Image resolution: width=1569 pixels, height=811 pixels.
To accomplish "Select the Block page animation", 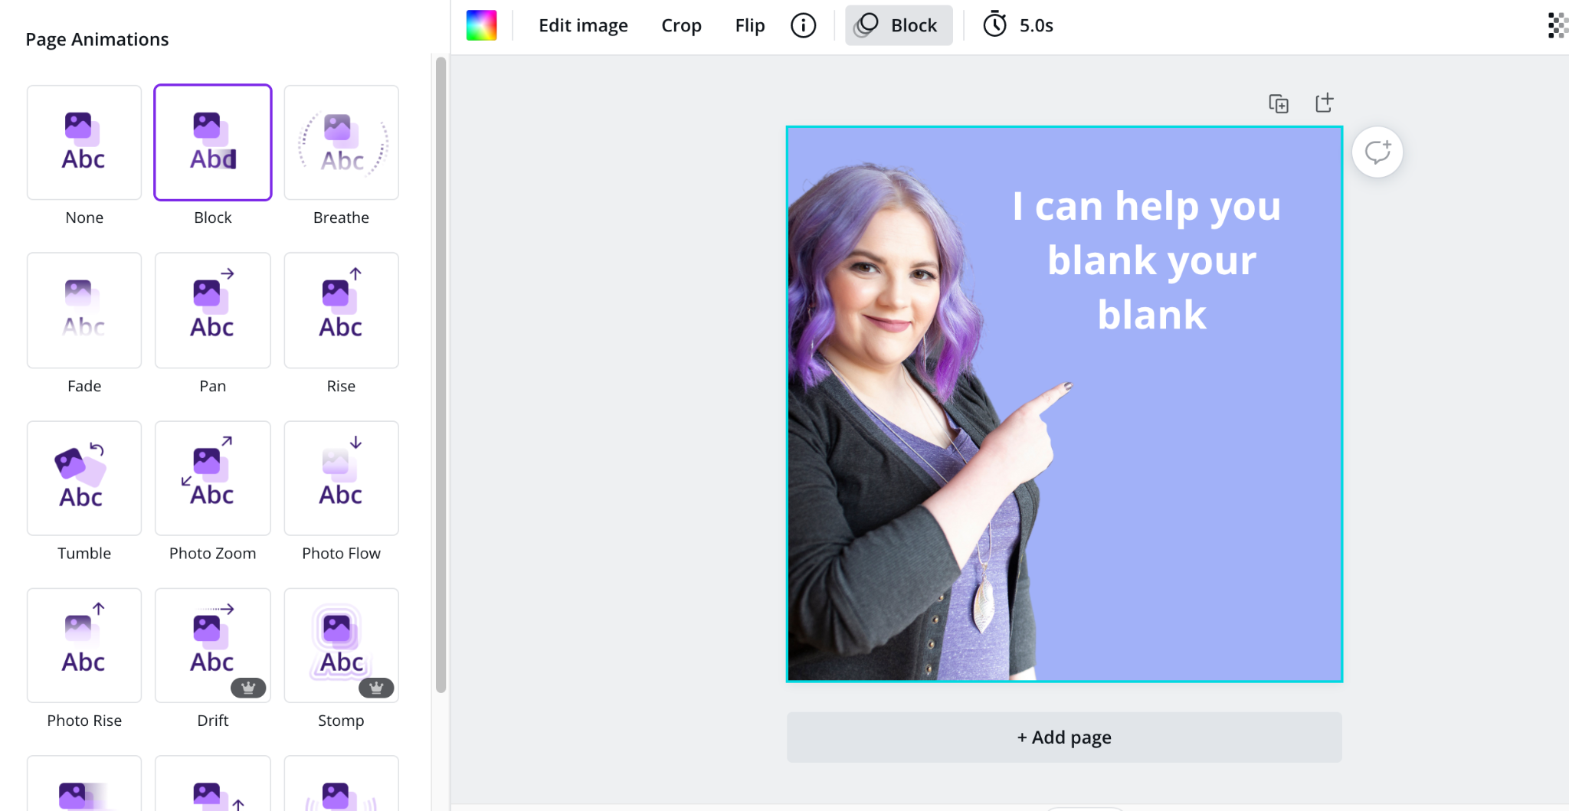I will 213,142.
